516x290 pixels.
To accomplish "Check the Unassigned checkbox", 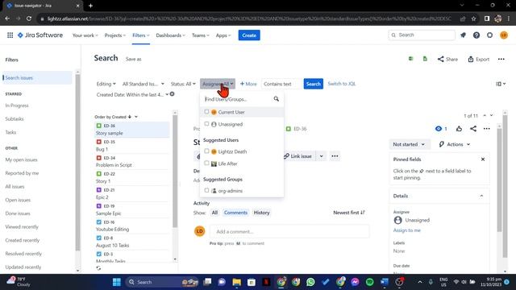I will click(206, 124).
